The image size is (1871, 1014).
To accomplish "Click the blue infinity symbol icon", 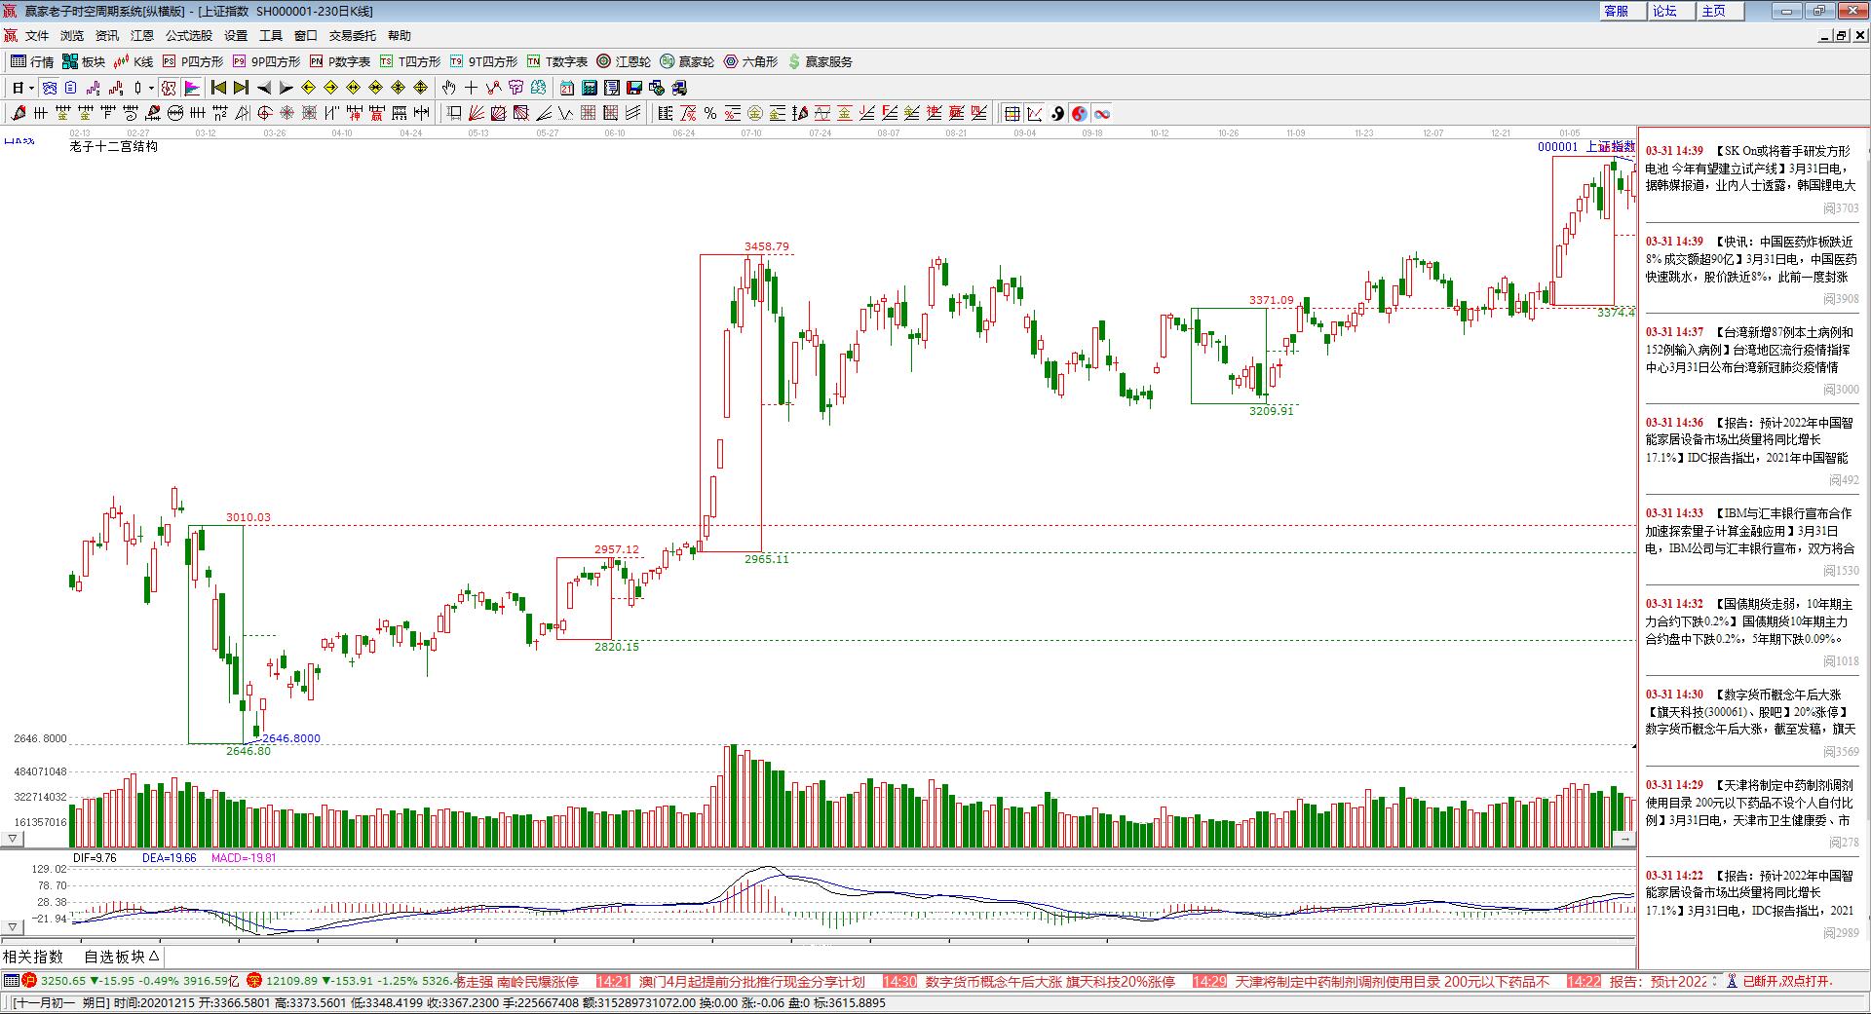I will point(1101,114).
